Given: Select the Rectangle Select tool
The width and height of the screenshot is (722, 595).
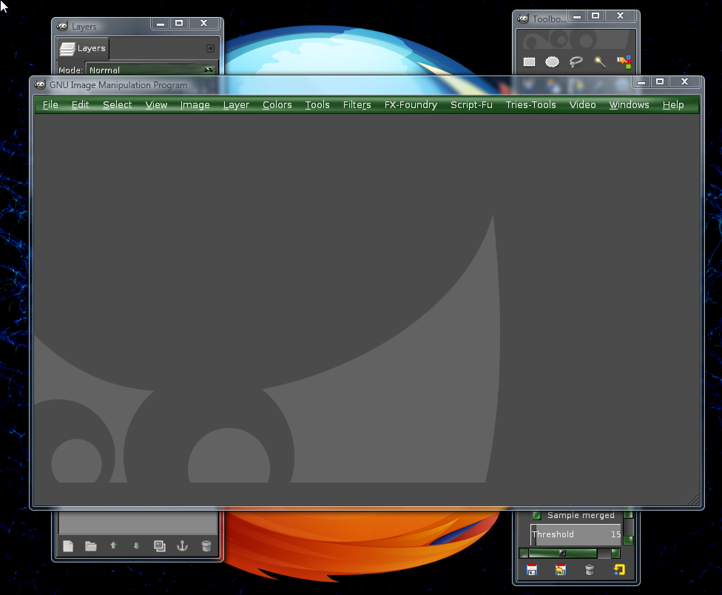Looking at the screenshot, I should [529, 61].
